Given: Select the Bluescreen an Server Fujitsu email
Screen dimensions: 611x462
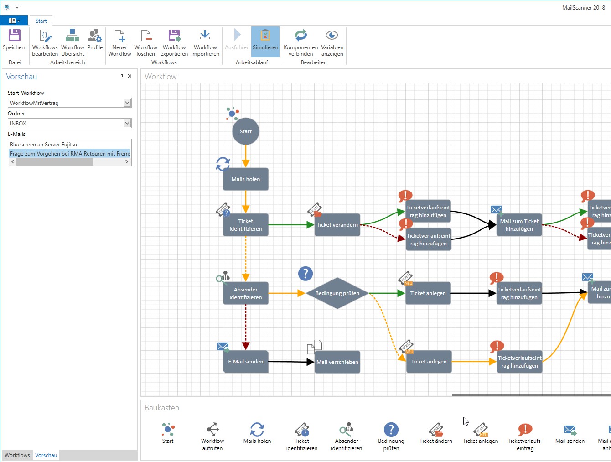Looking at the screenshot, I should coord(44,144).
